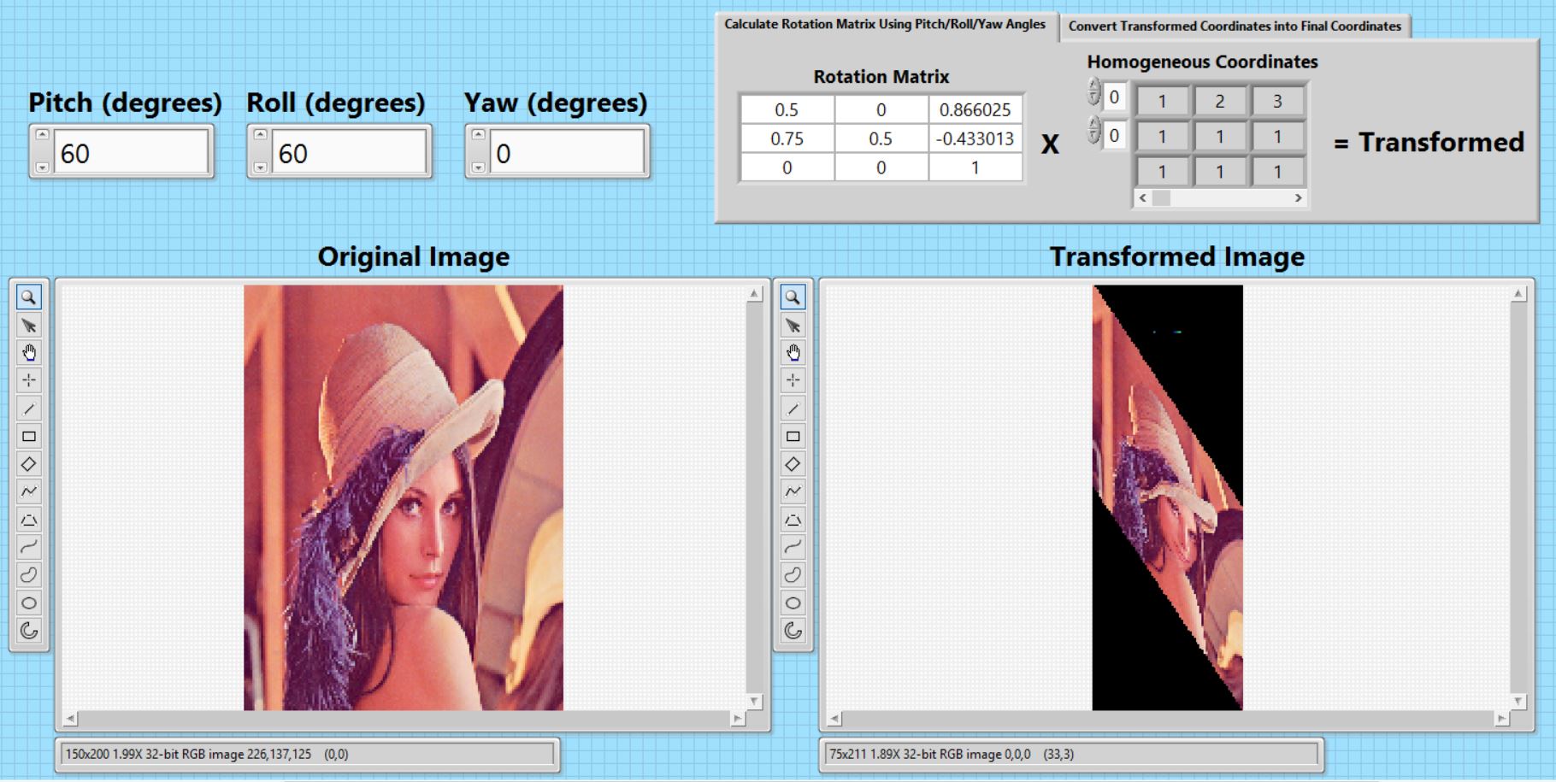The height and width of the screenshot is (782, 1556).
Task: Click down arrow of Transformed Image vertical scrollbar
Action: [1518, 701]
